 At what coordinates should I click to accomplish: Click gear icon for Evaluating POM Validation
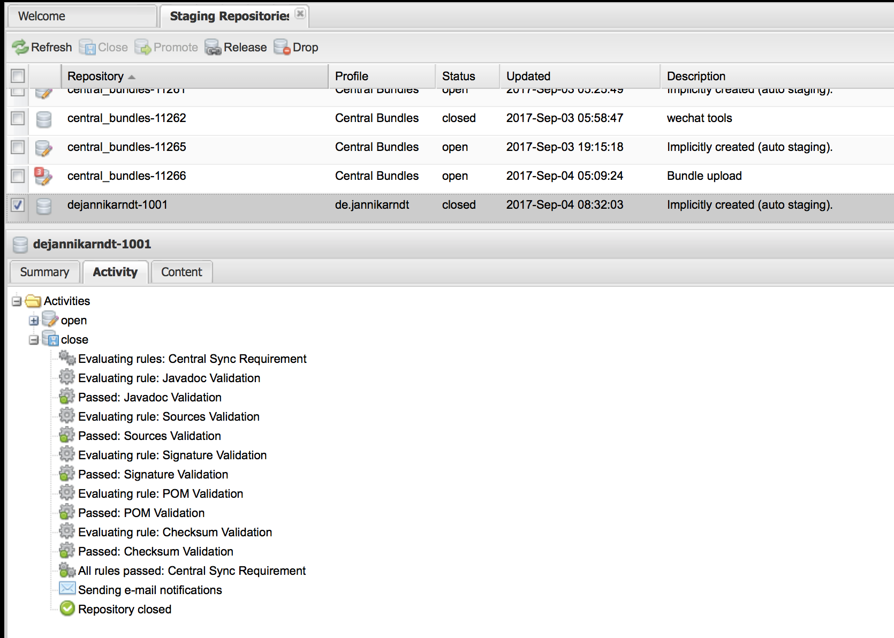[x=67, y=492]
